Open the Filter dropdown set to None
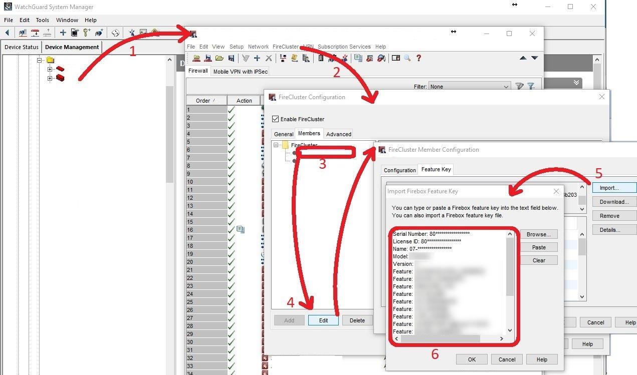This screenshot has height=375, width=637. point(469,87)
